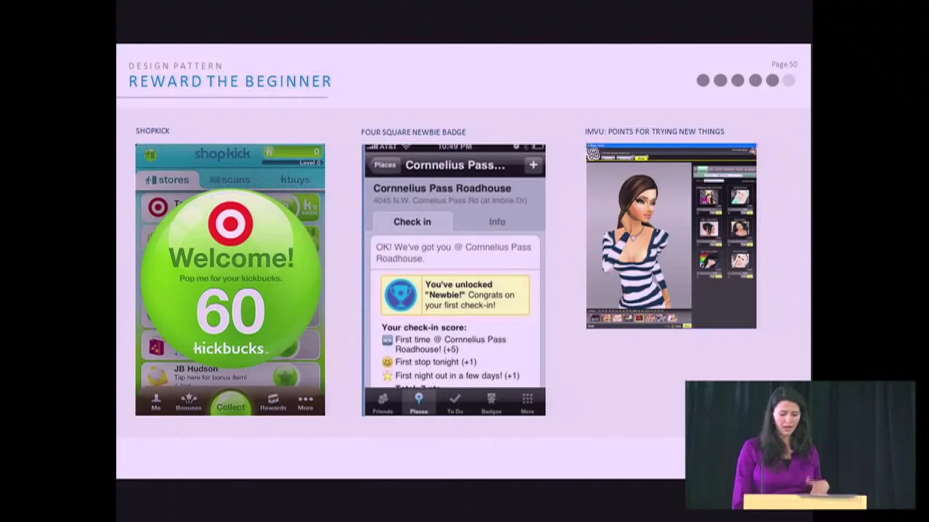Tap the Shopkick round icon at top left

(x=150, y=154)
